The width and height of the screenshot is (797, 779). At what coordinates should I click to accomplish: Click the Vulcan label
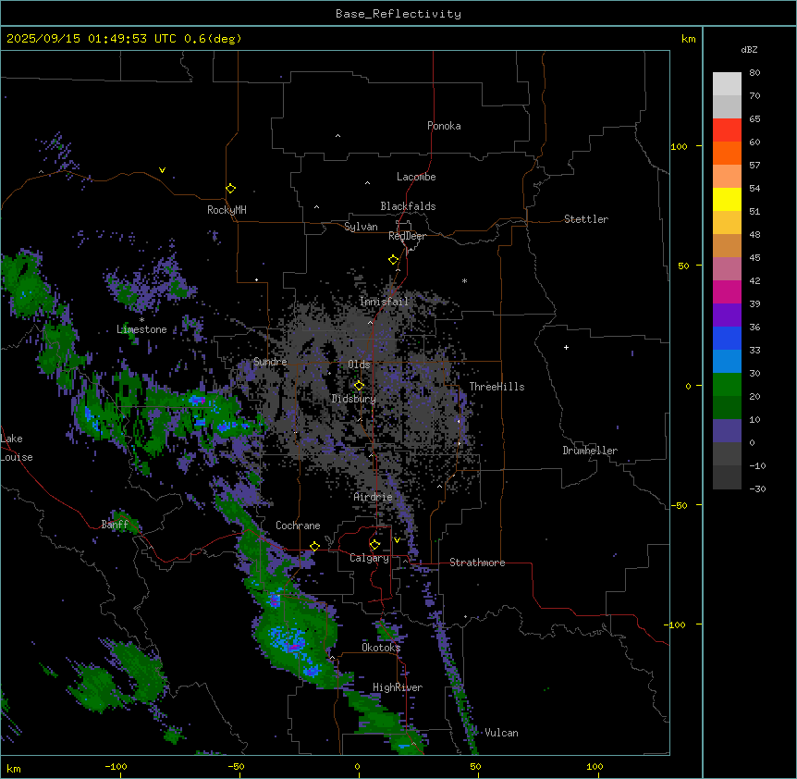501,733
